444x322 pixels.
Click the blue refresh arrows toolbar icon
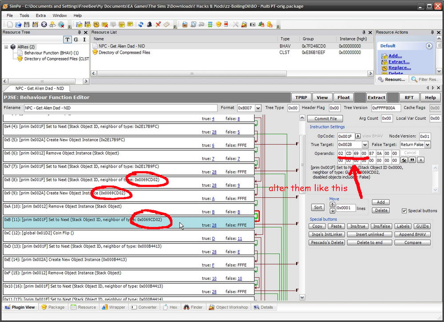[140, 24]
